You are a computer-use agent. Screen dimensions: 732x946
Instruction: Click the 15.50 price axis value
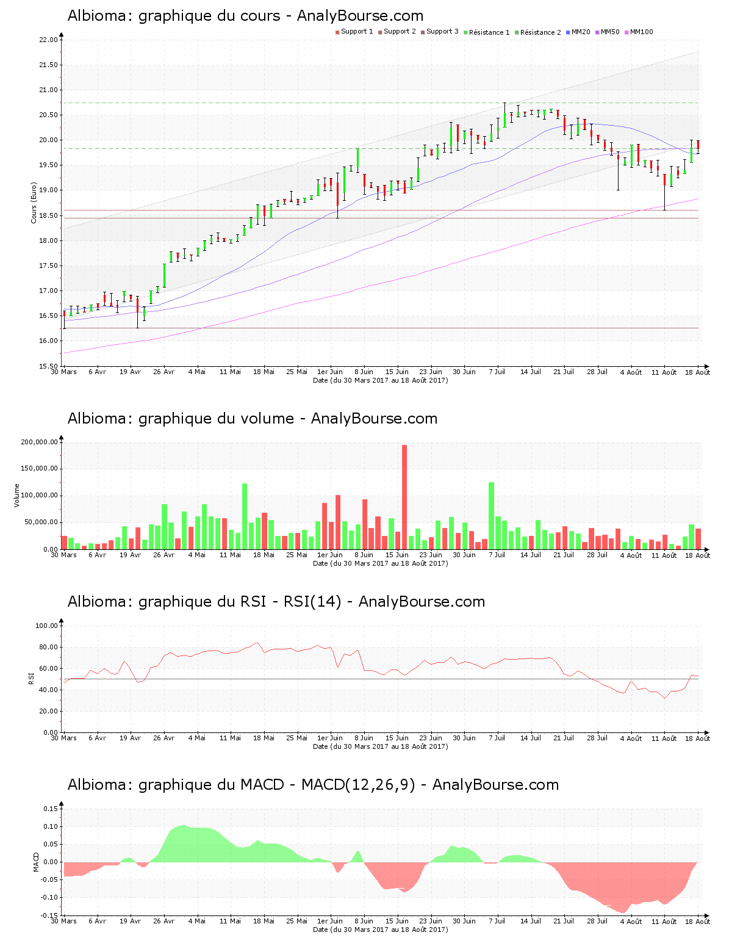[48, 367]
